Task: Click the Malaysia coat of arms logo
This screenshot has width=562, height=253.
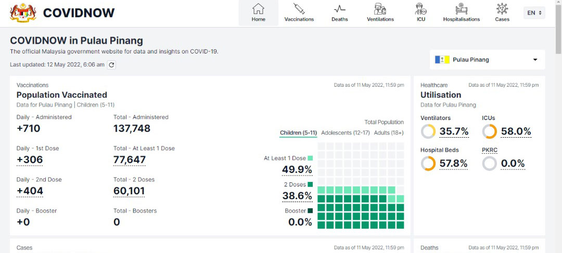Action: tap(23, 13)
